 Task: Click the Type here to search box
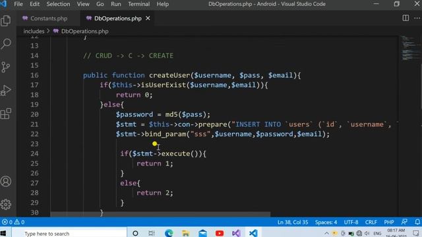pyautogui.click(x=69, y=233)
